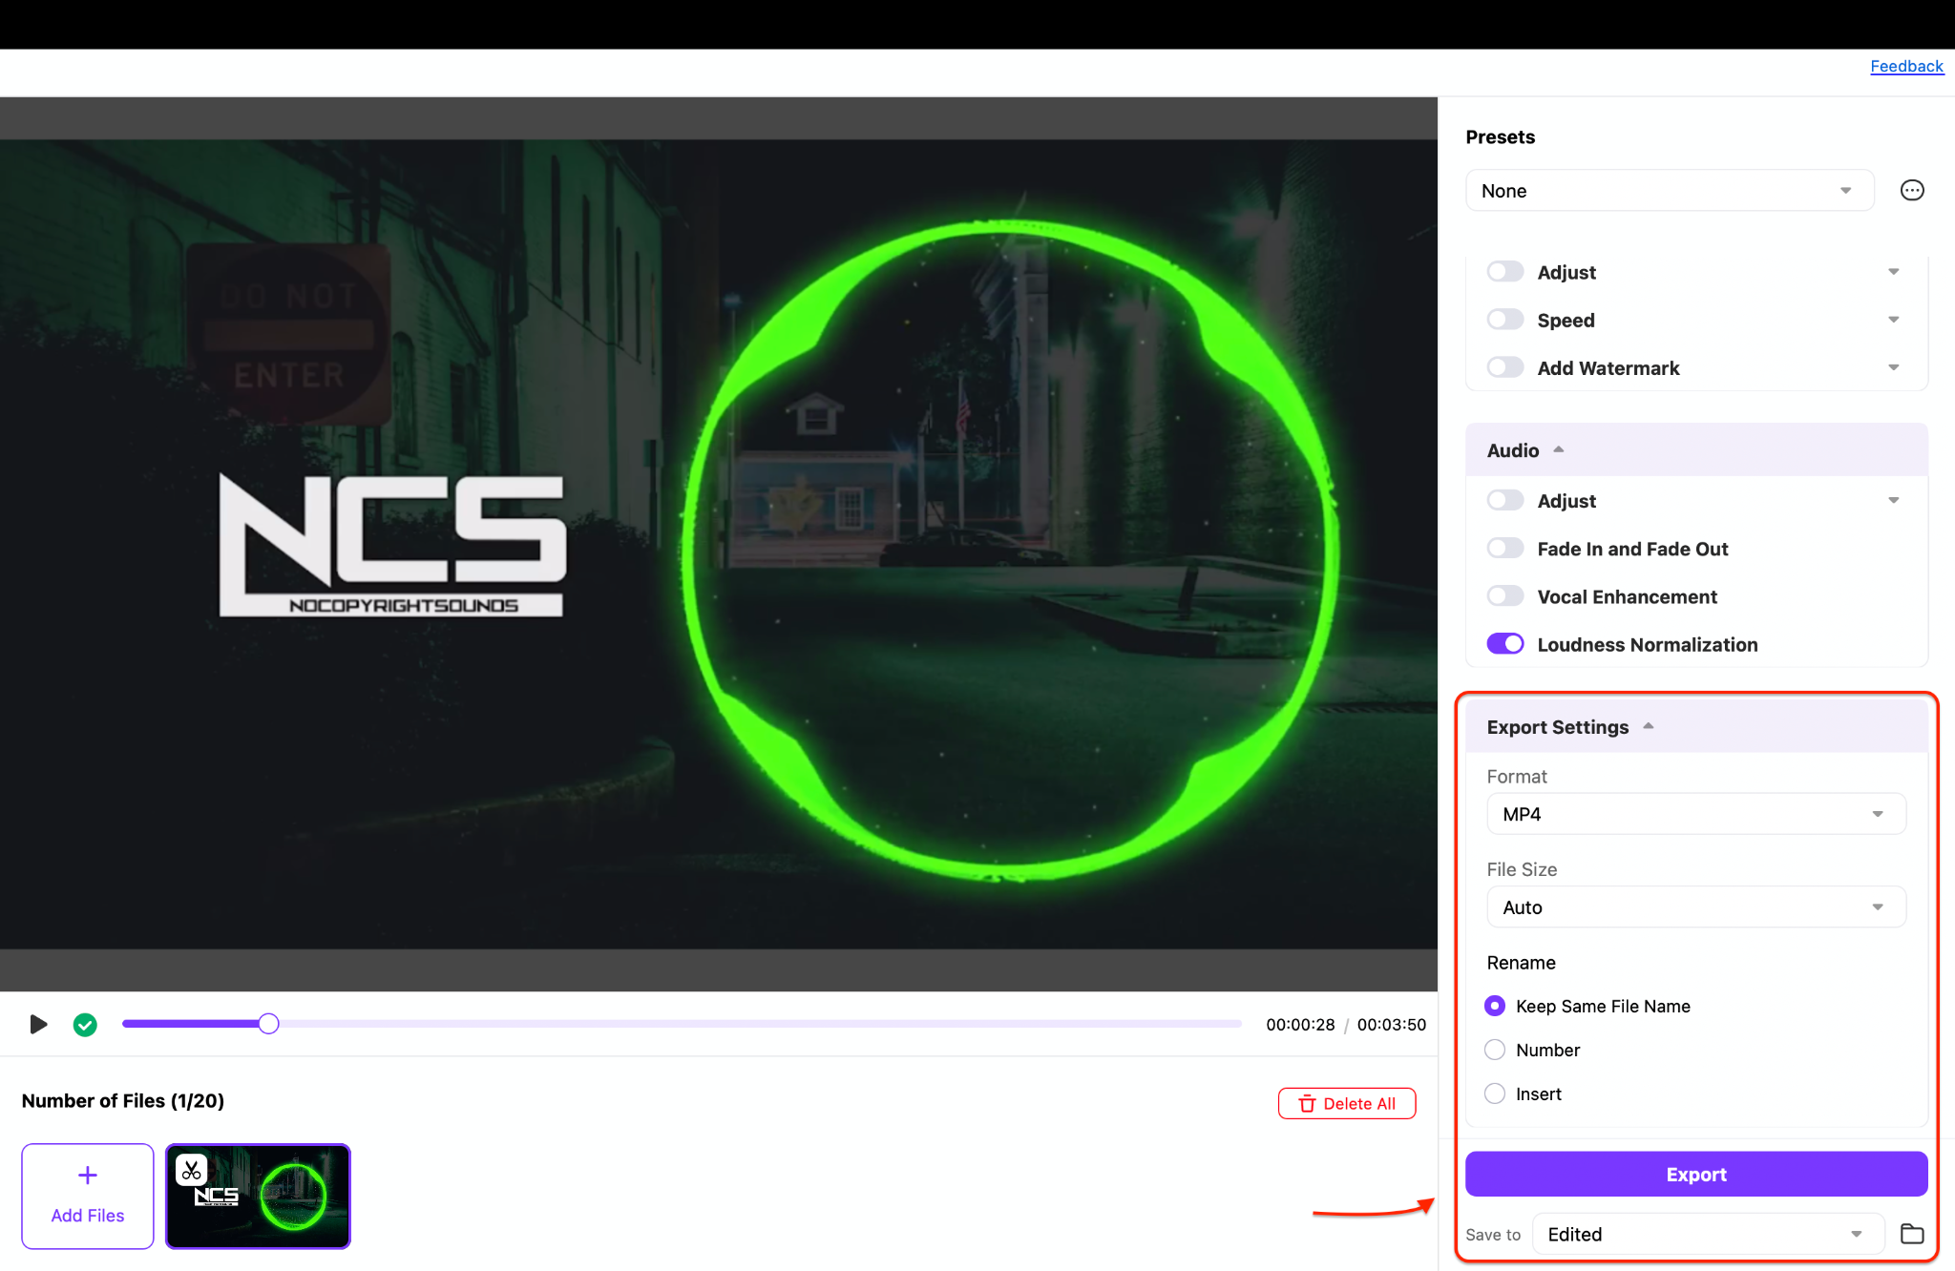Image resolution: width=1955 pixels, height=1271 pixels.
Task: Click the scissors trim icon on thumbnail
Action: pyautogui.click(x=192, y=1170)
